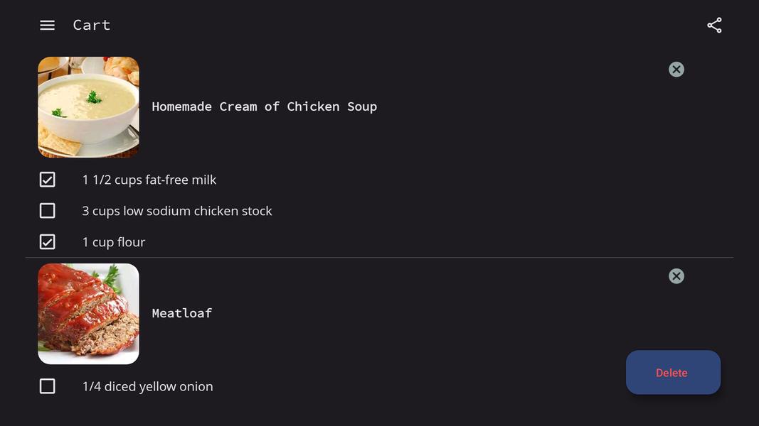This screenshot has width=759, height=426.
Task: Select the '3 cups low sodium chicken stock' label
Action: coord(176,211)
